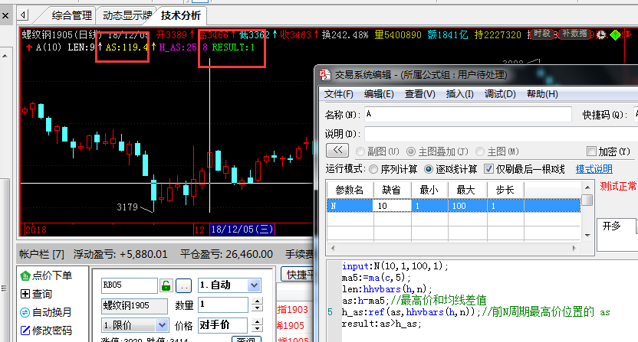Open 文件(F) menu in formula editor
The width and height of the screenshot is (638, 342).
(338, 94)
